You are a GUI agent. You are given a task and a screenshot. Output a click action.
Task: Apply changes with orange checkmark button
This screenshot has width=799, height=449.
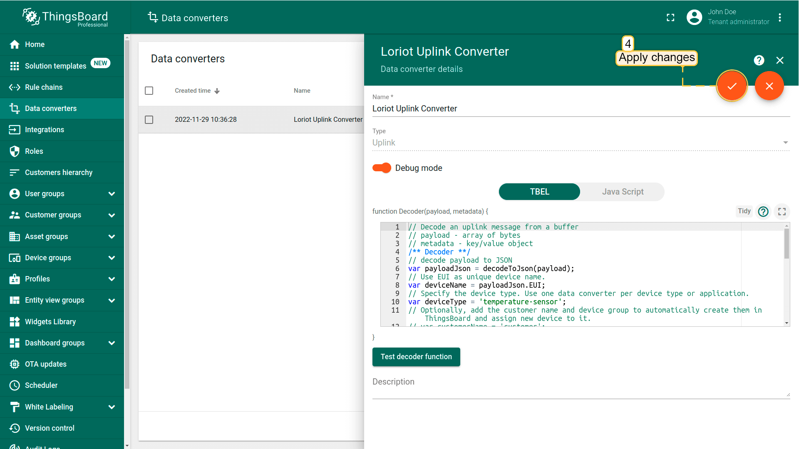coord(732,86)
